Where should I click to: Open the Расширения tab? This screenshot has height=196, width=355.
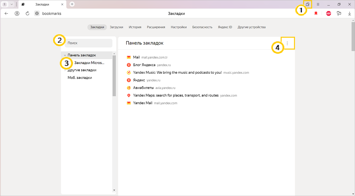tap(156, 27)
